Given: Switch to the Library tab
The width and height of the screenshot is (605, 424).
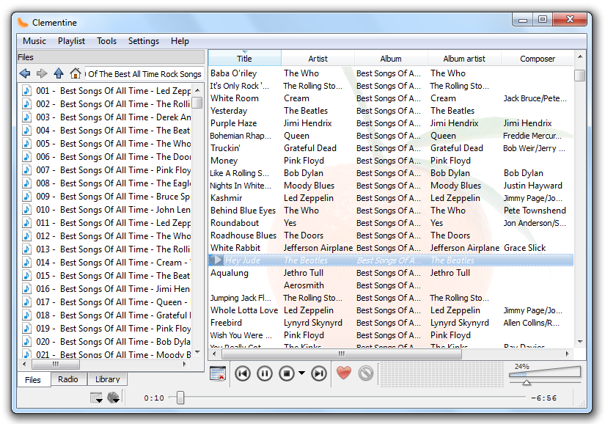Looking at the screenshot, I should 107,379.
